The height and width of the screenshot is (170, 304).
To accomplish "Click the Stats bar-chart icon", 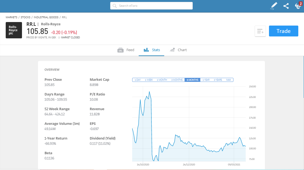I will tap(146, 50).
